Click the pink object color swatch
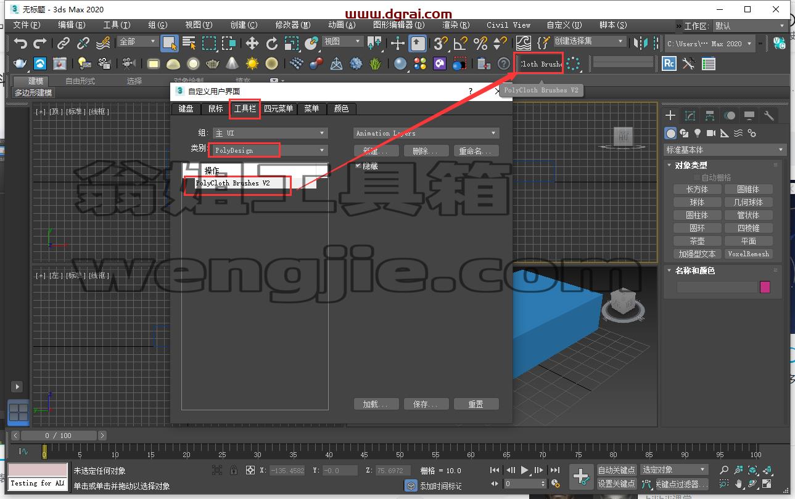 coord(765,287)
